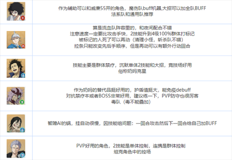Click the 坦克角色中的控场 line

tap(132, 152)
